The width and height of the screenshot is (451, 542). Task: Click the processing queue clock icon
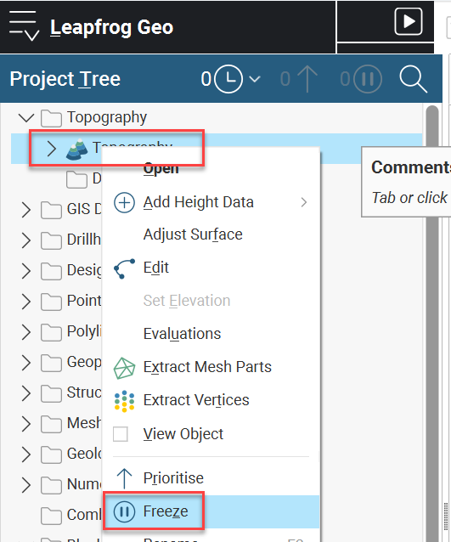click(228, 79)
